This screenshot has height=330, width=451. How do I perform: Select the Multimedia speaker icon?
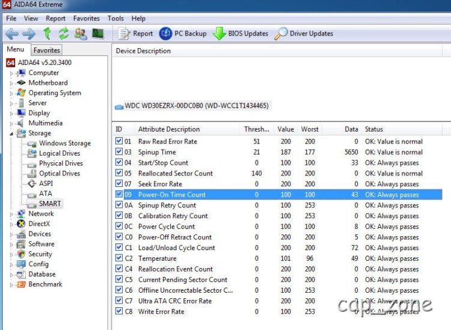pos(20,123)
